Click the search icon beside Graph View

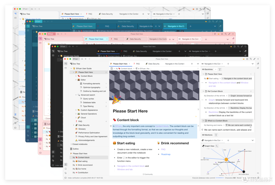tap(217, 146)
